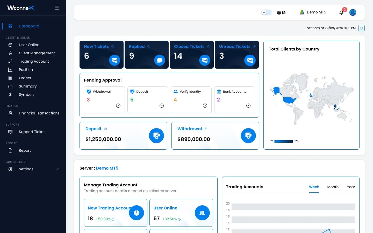Switch Trading Accounts chart to Week
The image size is (373, 233).
(314, 187)
